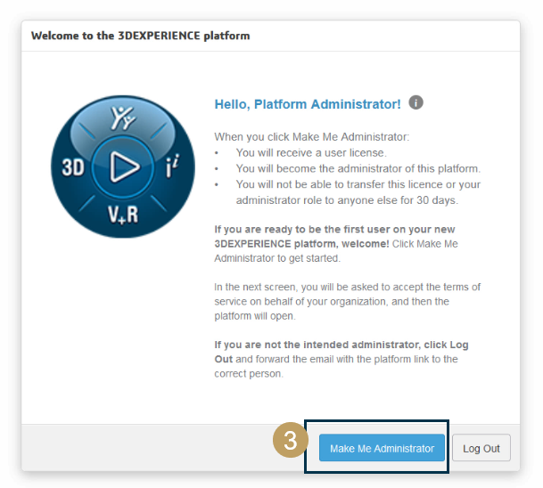Click 'You will become the administrator' bullet
Screen dimensions: 543x488
358,168
